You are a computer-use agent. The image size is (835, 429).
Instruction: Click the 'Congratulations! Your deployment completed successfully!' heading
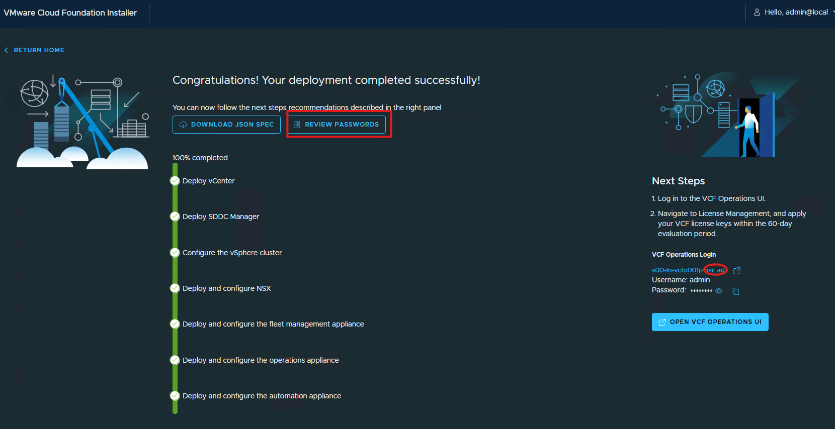(326, 80)
